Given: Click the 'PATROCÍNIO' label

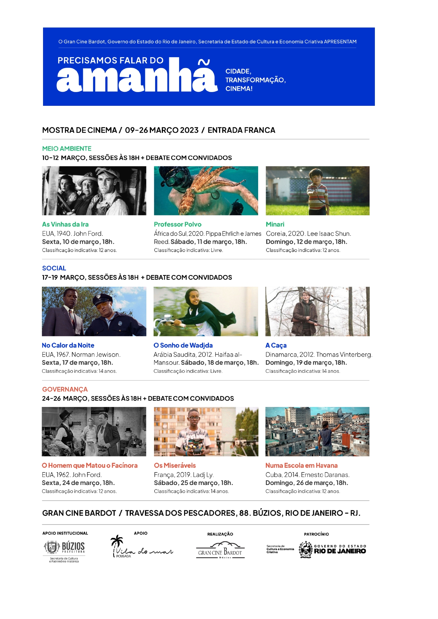Looking at the screenshot, I should point(316,534).
